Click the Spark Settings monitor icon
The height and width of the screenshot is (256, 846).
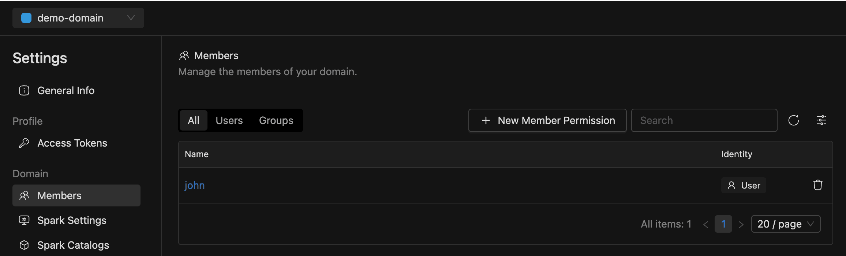(x=24, y=220)
